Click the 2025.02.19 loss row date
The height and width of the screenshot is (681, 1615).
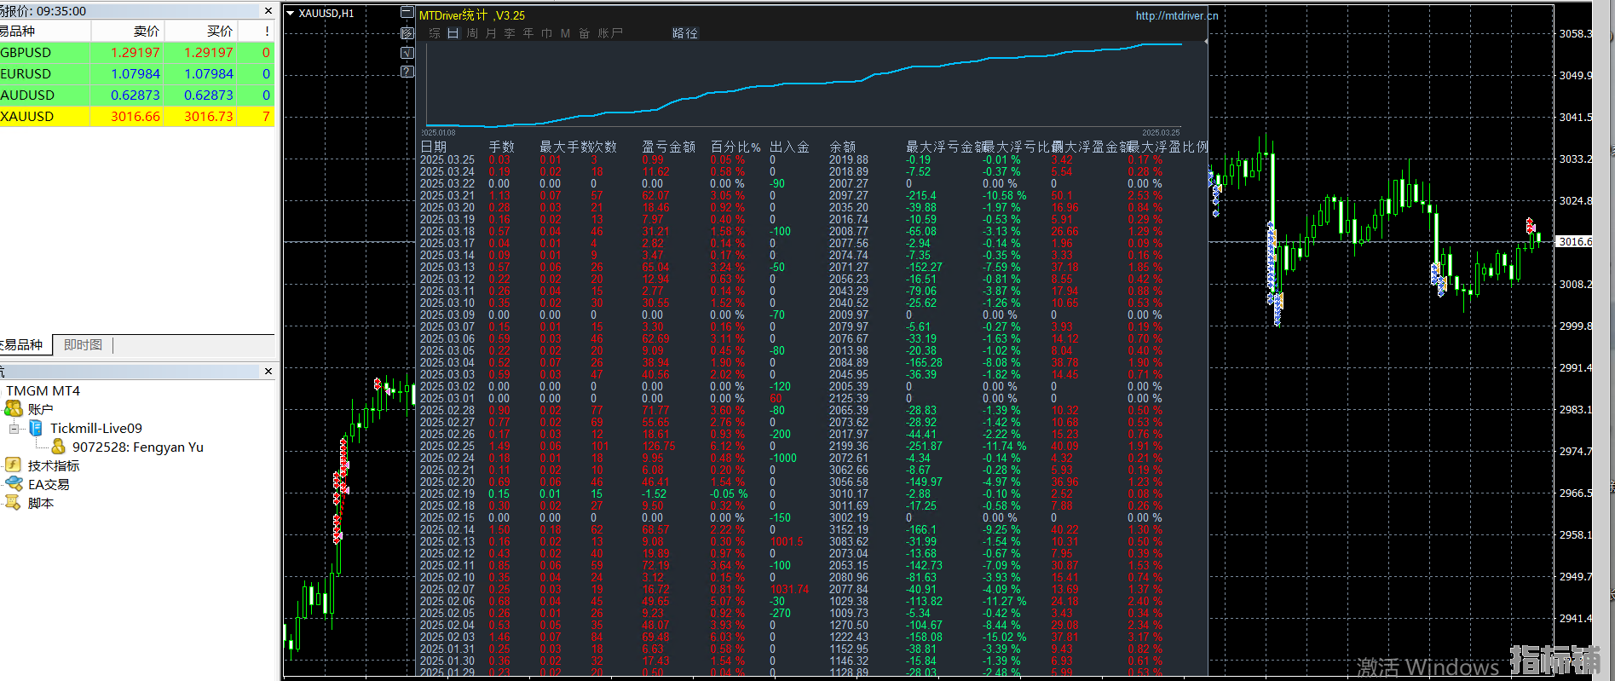[447, 493]
